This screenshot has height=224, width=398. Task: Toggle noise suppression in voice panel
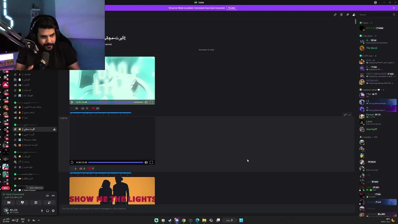(x=48, y=196)
